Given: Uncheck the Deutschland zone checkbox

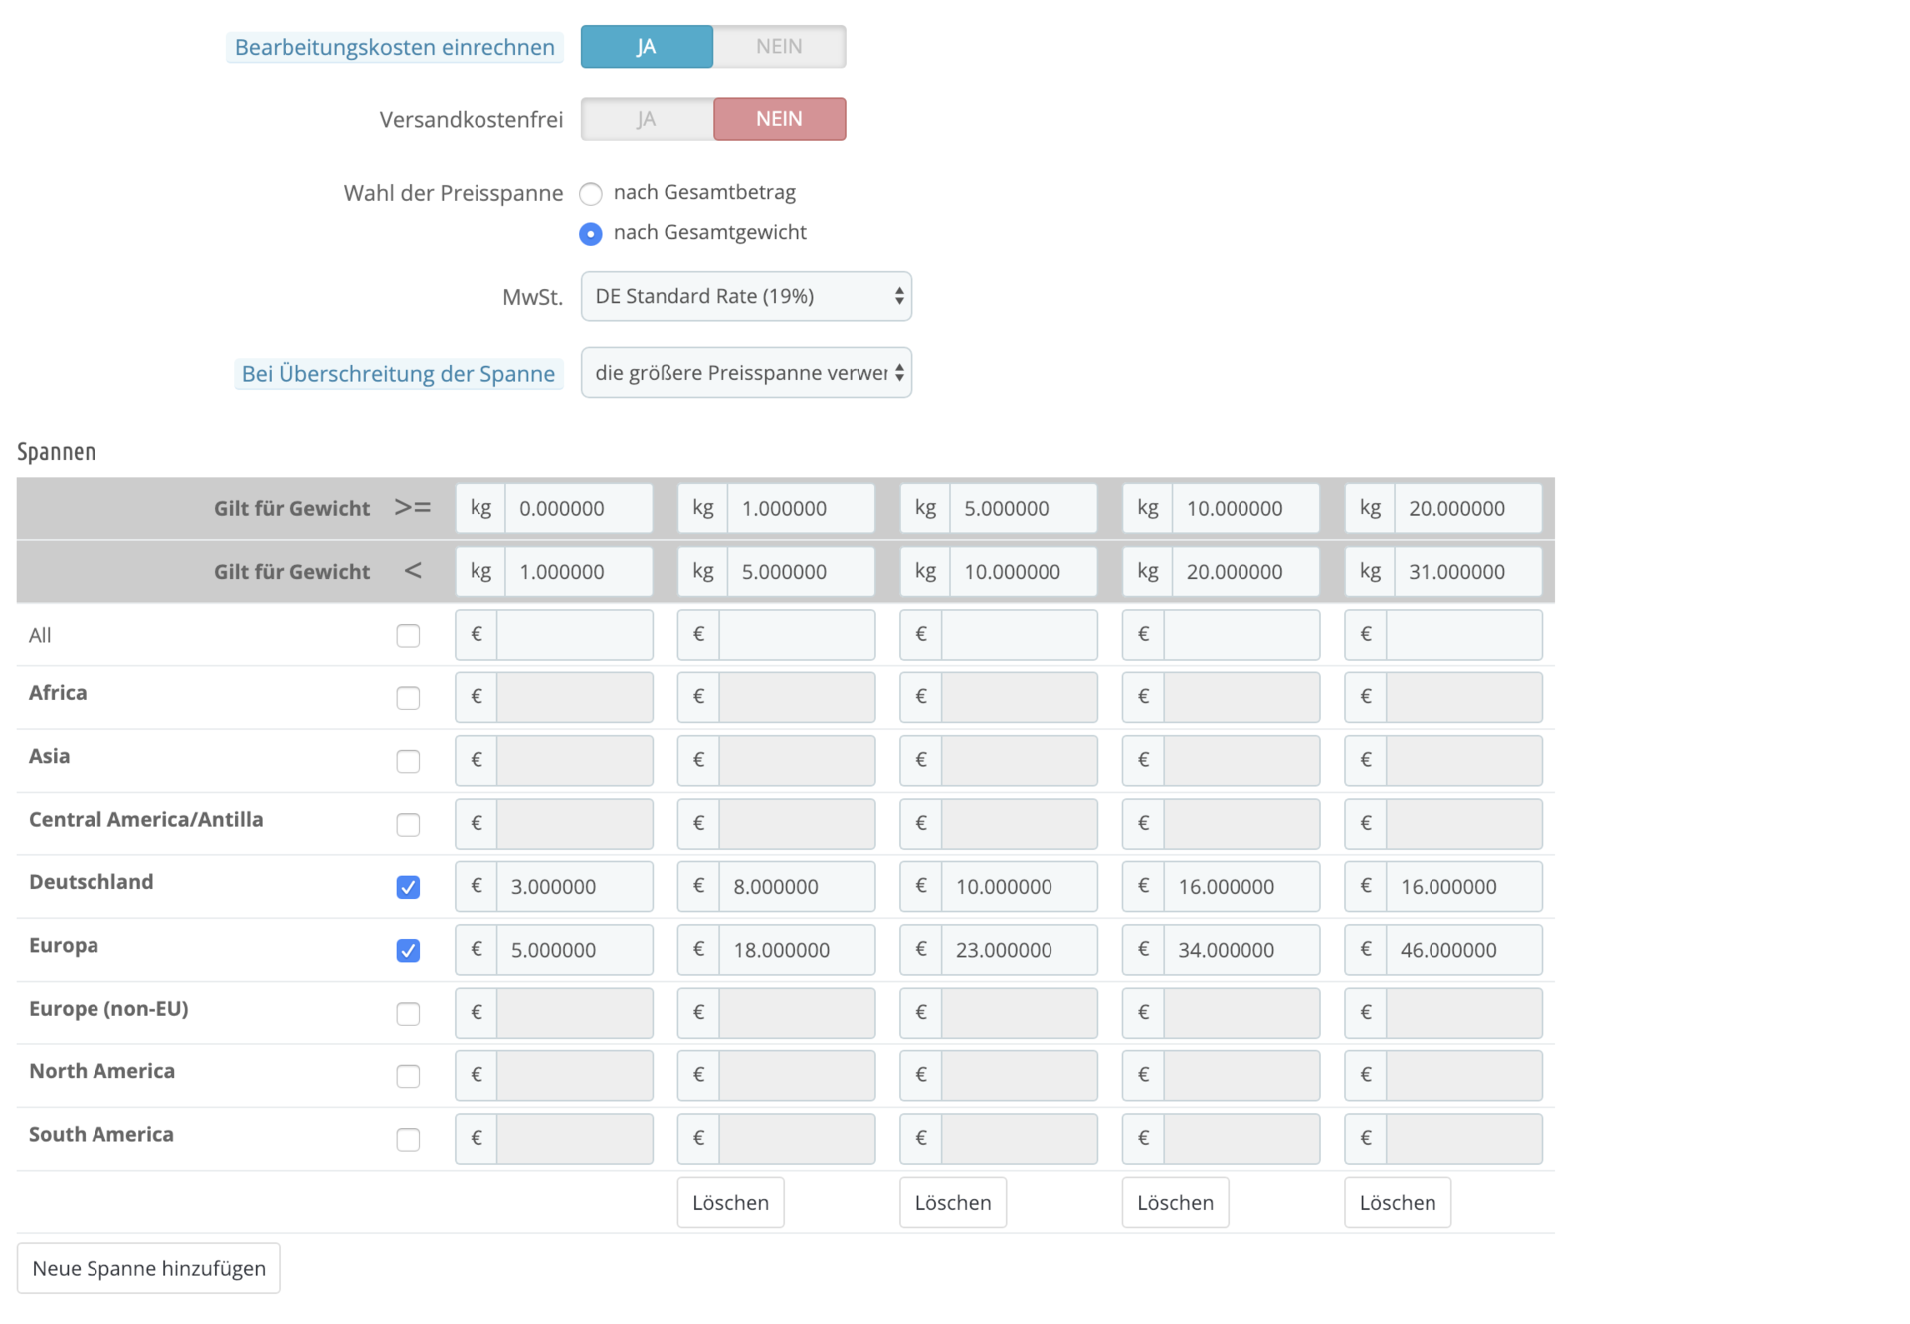Looking at the screenshot, I should (408, 887).
